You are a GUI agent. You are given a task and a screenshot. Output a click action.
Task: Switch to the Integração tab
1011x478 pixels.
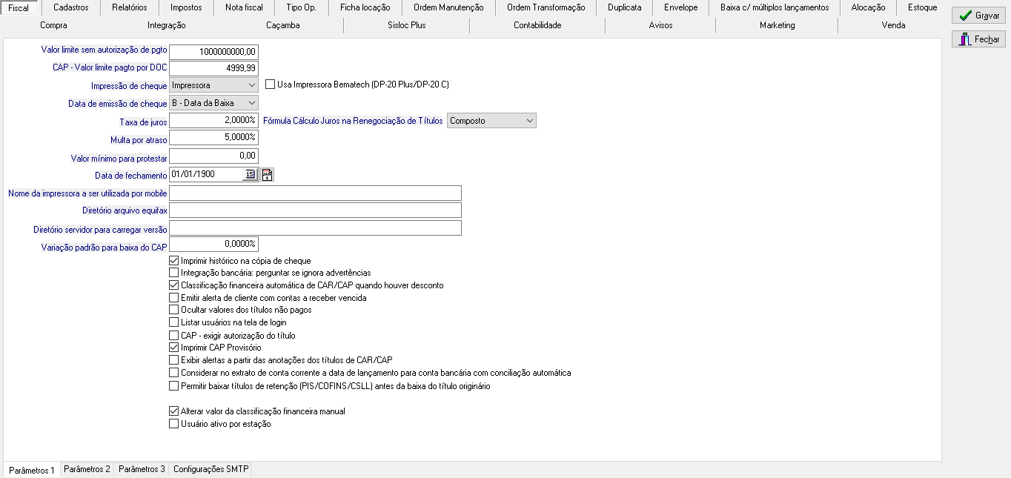pos(167,25)
